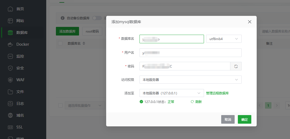
Task: Click the Docker whale sidebar icon
Action: (10, 44)
